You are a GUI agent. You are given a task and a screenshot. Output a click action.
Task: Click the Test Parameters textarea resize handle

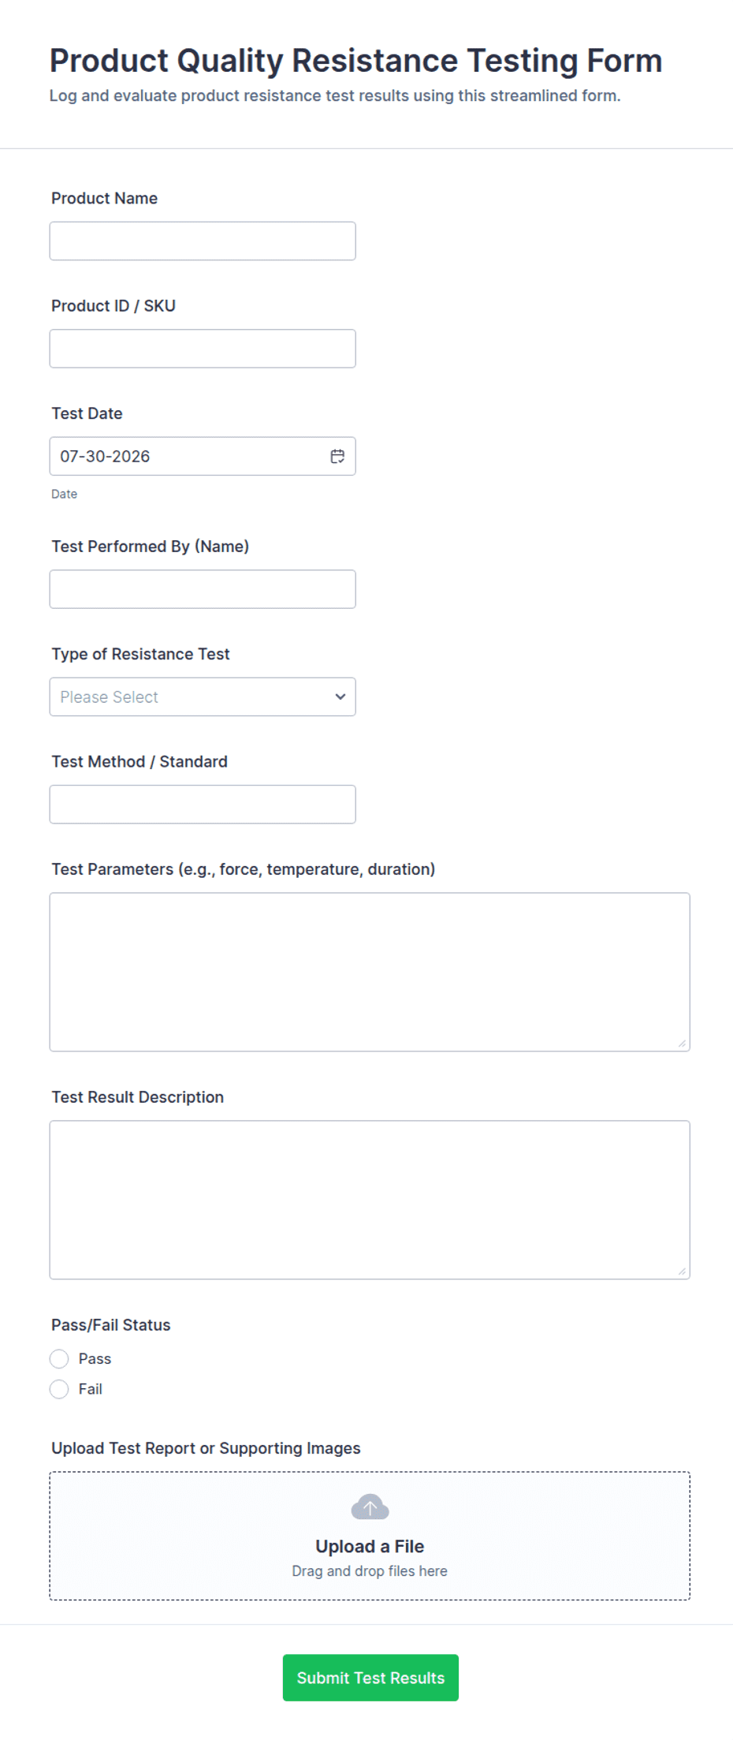[x=682, y=1043]
